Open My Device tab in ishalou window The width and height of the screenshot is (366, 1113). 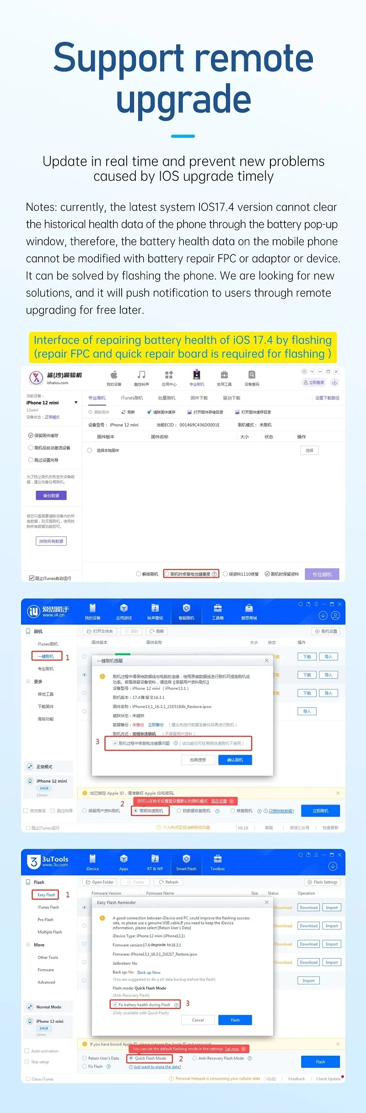coord(114,378)
